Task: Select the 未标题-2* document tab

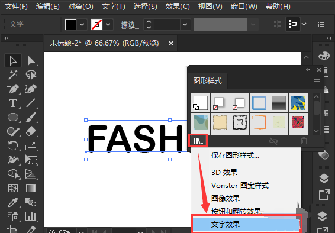Action: (x=105, y=43)
